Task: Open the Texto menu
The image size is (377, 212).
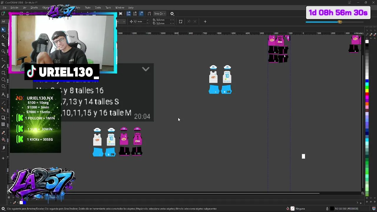Action: point(88,8)
